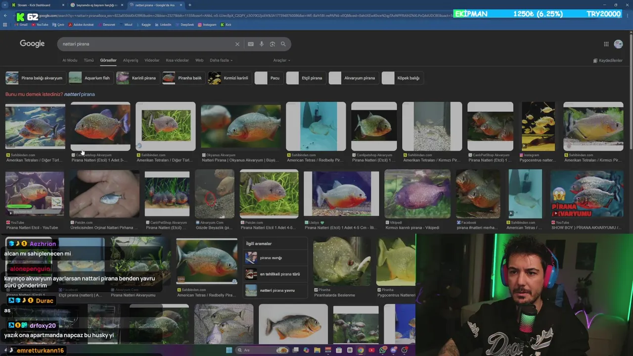Open the Gmail bookmark
Viewport: 633px width, 356px height.
[x=20, y=25]
